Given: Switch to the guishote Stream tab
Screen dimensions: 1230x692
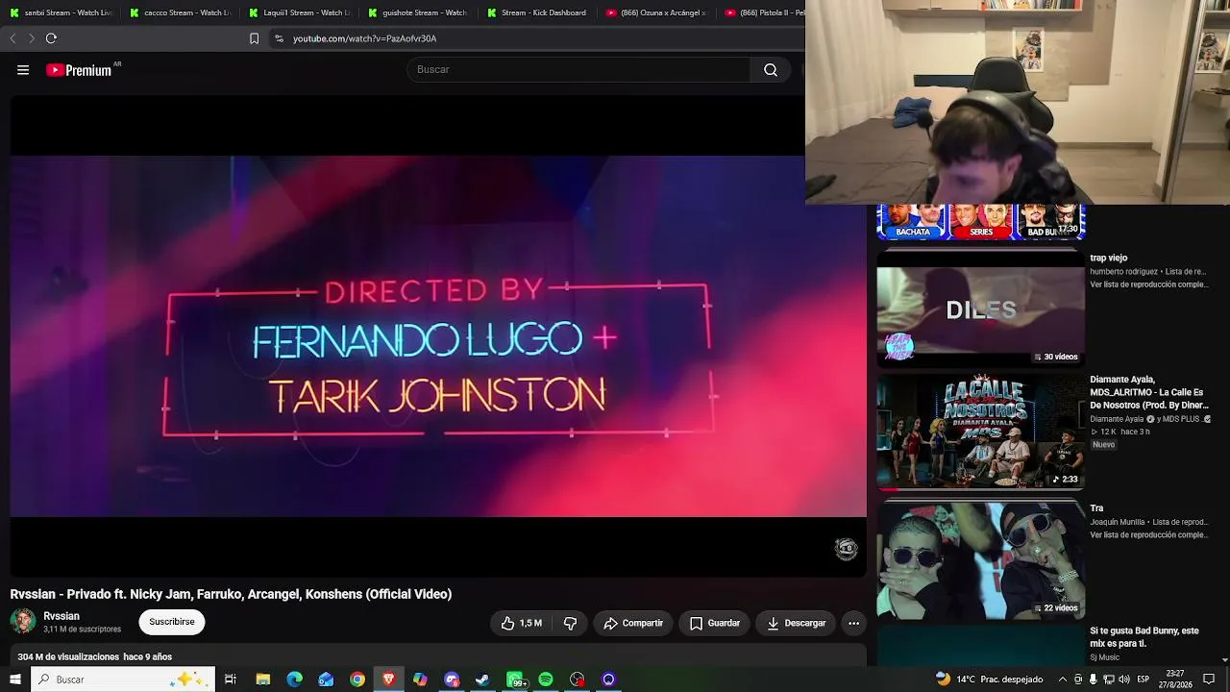Looking at the screenshot, I should coord(419,12).
